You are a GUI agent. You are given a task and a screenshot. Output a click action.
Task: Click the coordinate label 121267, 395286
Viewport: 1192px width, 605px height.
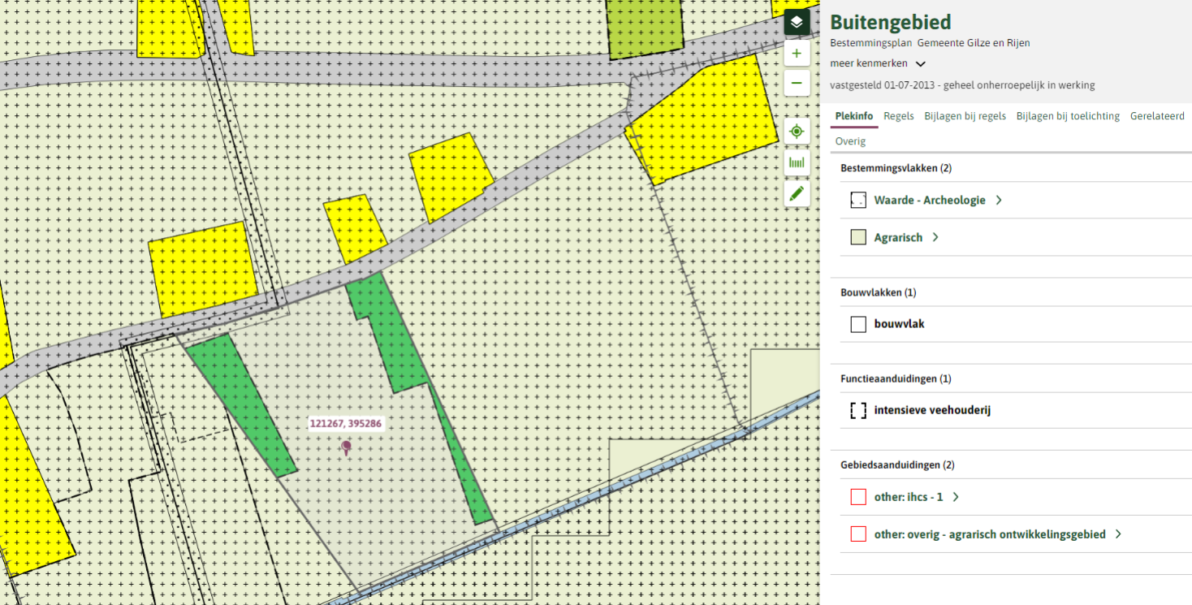pos(346,423)
